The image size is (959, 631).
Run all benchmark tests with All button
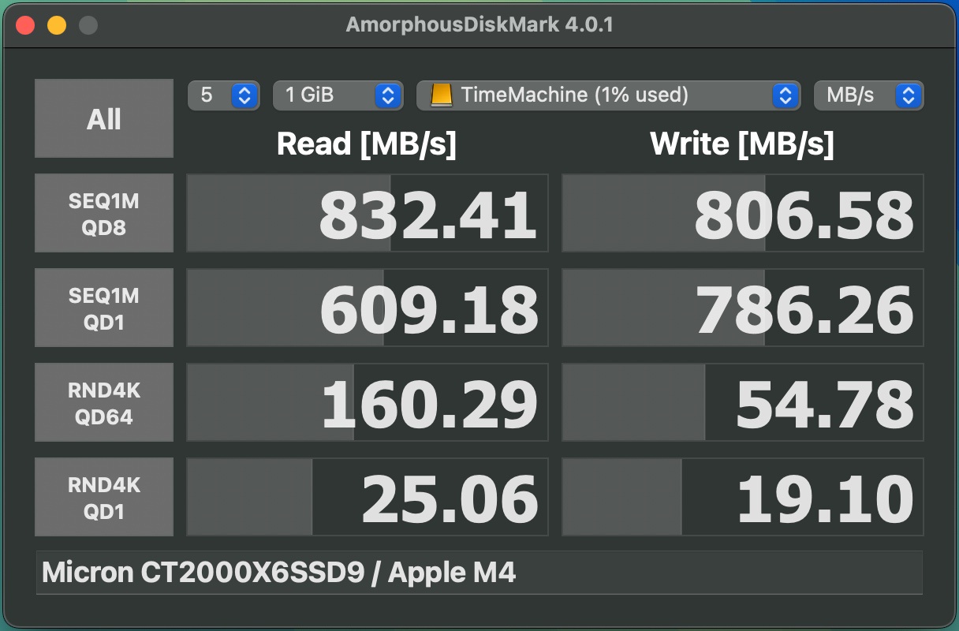coord(104,119)
